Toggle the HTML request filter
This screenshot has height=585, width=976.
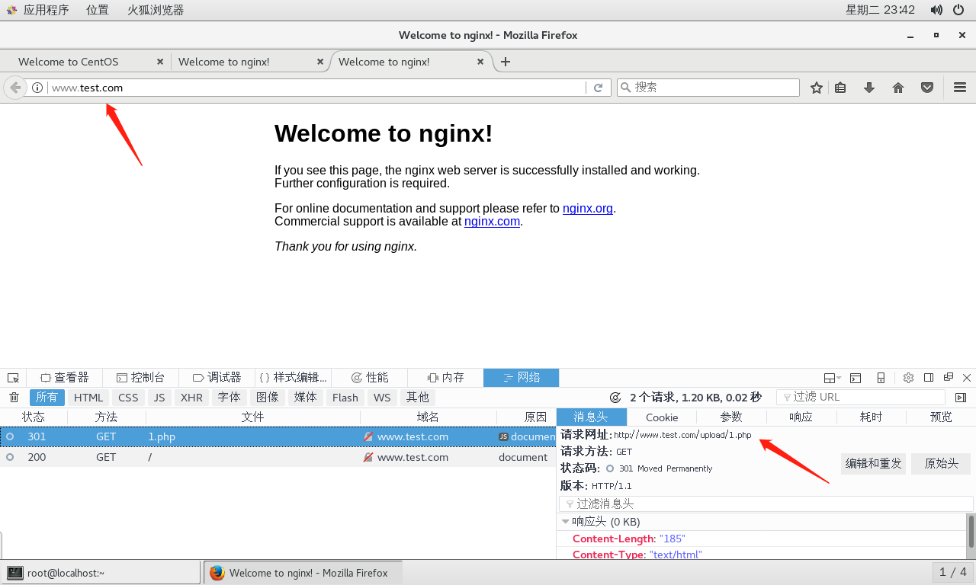[x=88, y=398]
